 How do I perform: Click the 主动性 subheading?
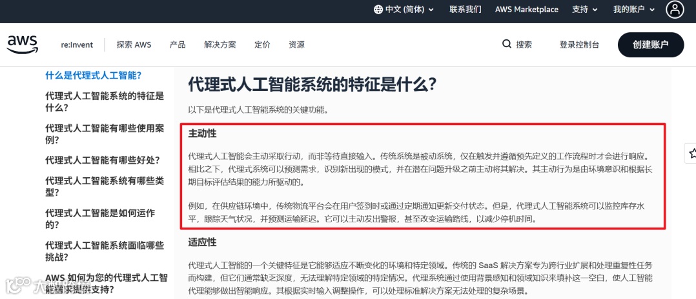pos(203,133)
